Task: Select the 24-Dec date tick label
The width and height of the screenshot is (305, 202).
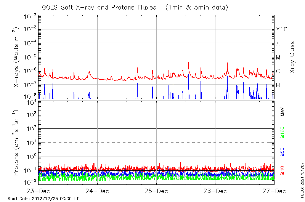Action: 97,191
